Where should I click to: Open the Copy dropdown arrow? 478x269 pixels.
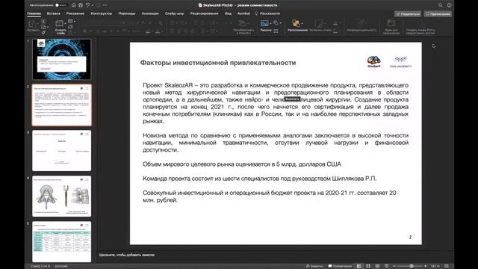(48, 27)
